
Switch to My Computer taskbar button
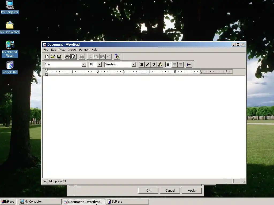[40, 202]
